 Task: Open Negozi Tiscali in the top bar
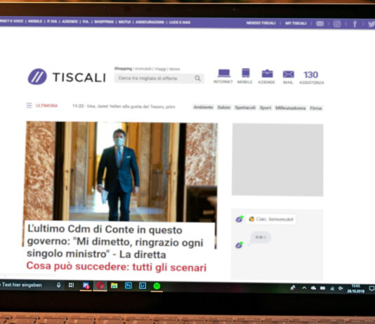click(x=261, y=23)
